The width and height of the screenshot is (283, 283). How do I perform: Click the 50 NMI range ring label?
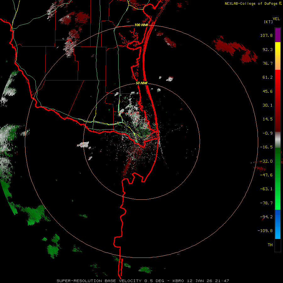(x=141, y=83)
